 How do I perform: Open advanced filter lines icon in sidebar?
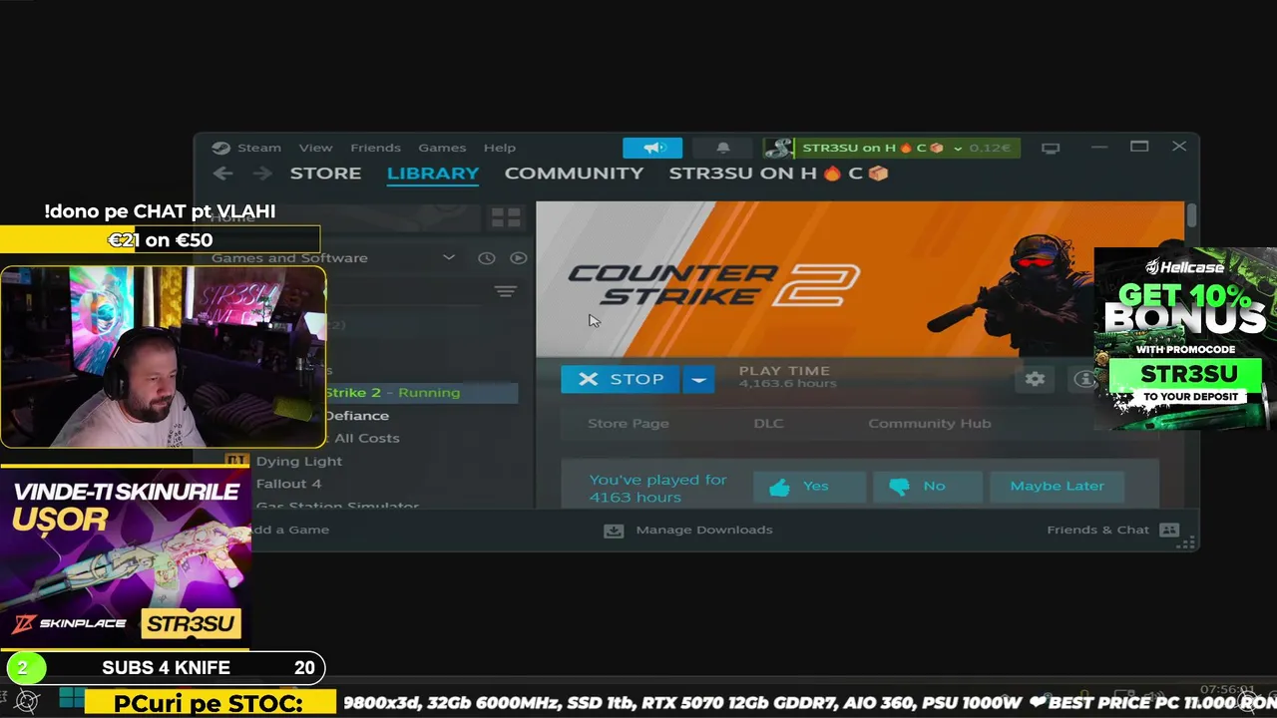point(506,291)
